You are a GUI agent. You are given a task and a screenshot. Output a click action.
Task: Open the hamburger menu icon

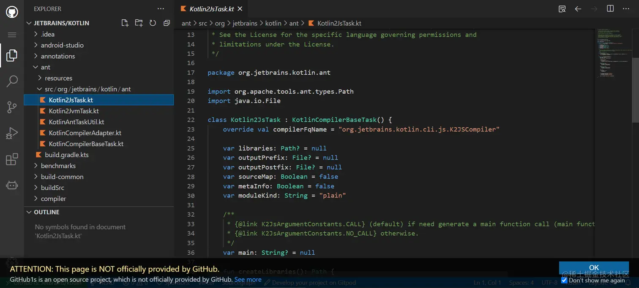click(x=12, y=35)
